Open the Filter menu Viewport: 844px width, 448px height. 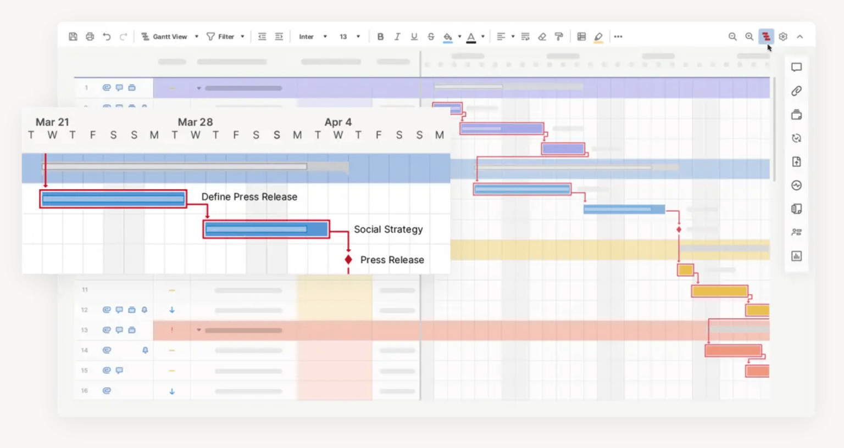click(x=225, y=36)
